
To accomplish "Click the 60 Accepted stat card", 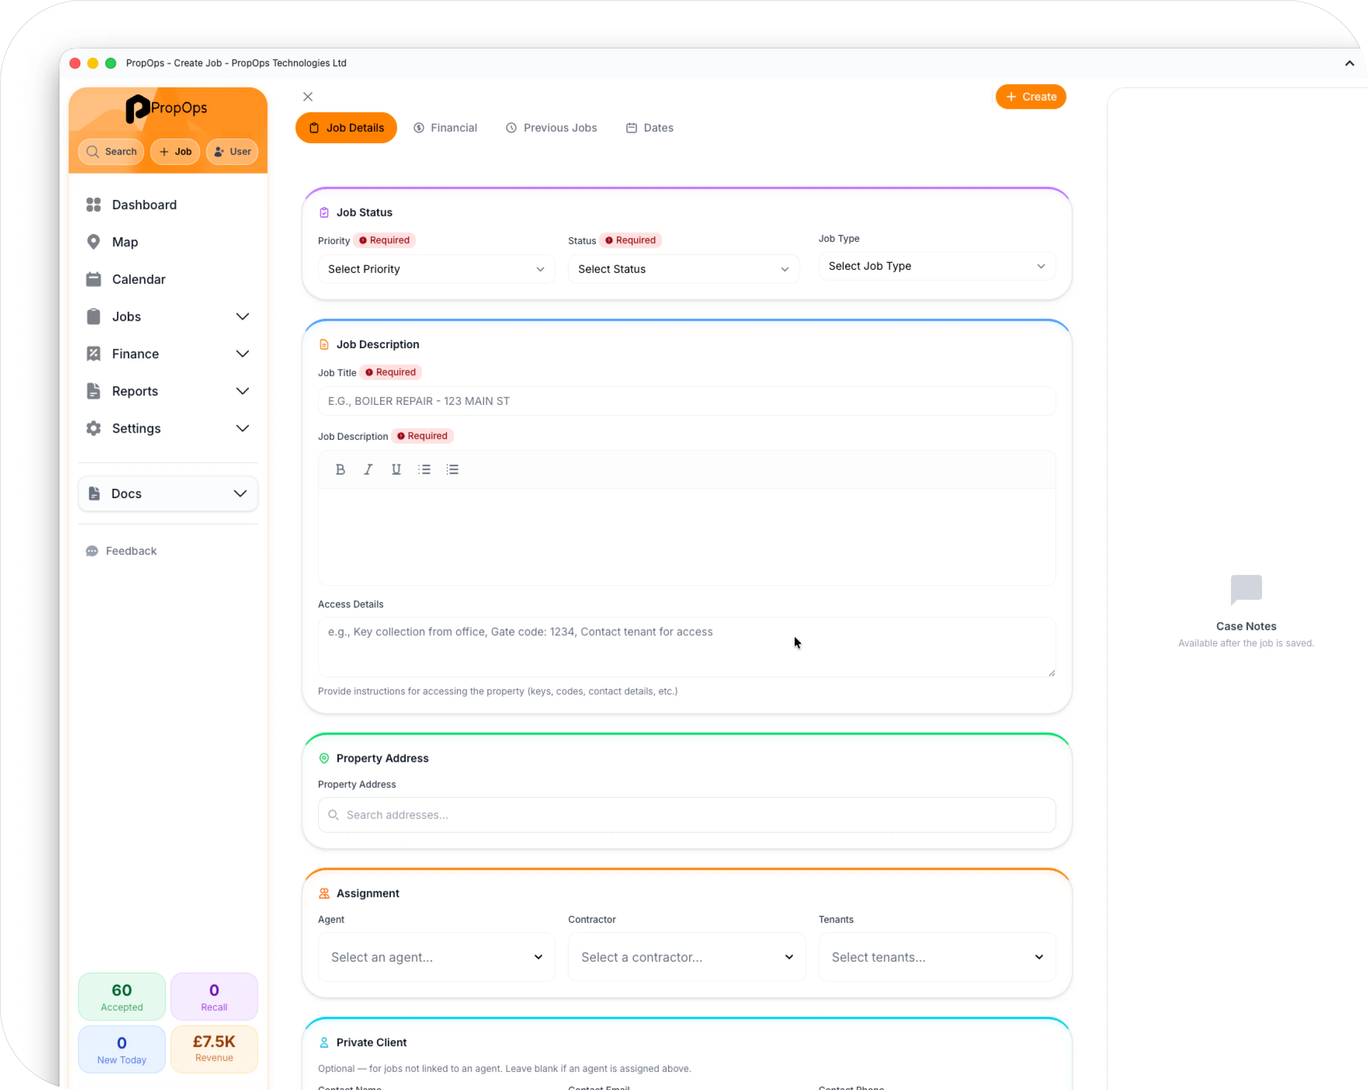I will point(122,997).
